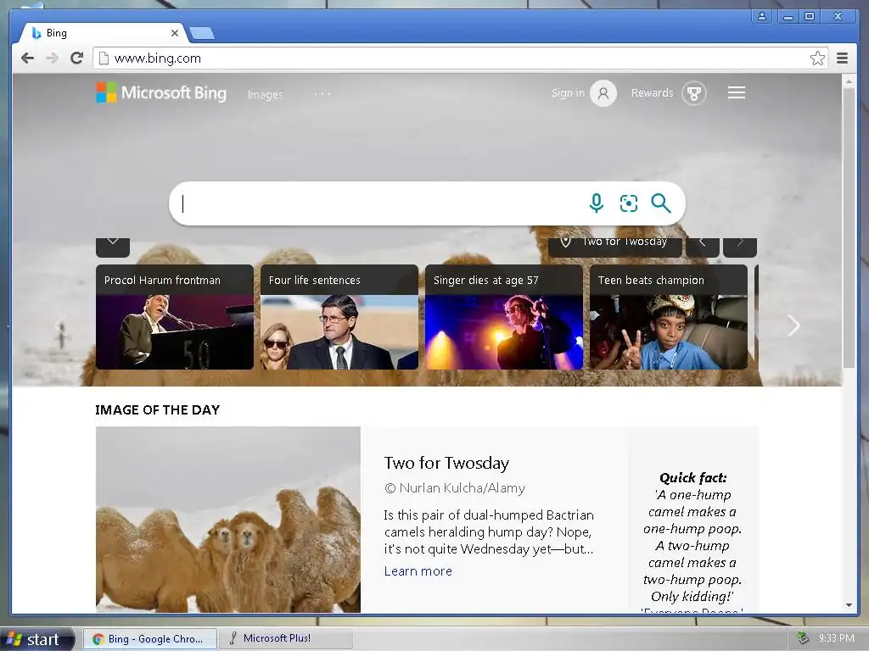
Task: Open Four life sentences news card
Action: pos(339,317)
